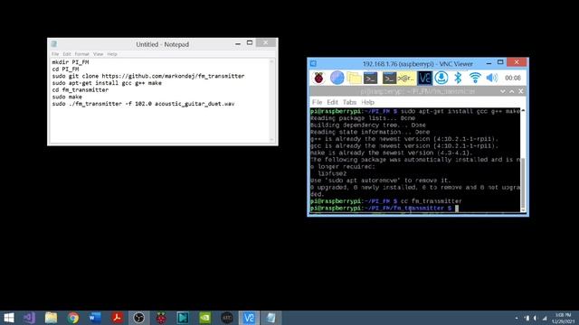Minimize the Notepad window
This screenshot has height=325, width=579.
click(x=238, y=44)
